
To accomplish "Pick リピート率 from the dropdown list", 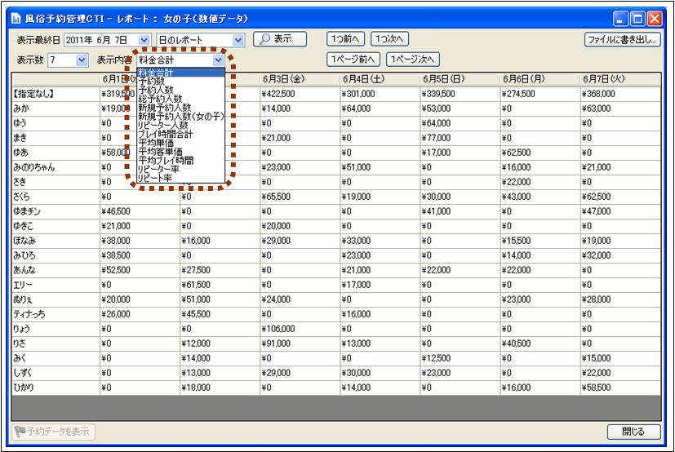I will point(155,177).
